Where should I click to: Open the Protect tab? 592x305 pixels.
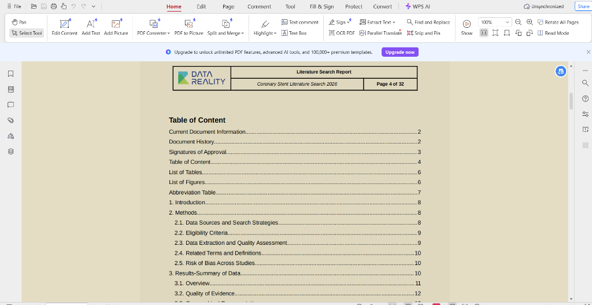tap(354, 6)
